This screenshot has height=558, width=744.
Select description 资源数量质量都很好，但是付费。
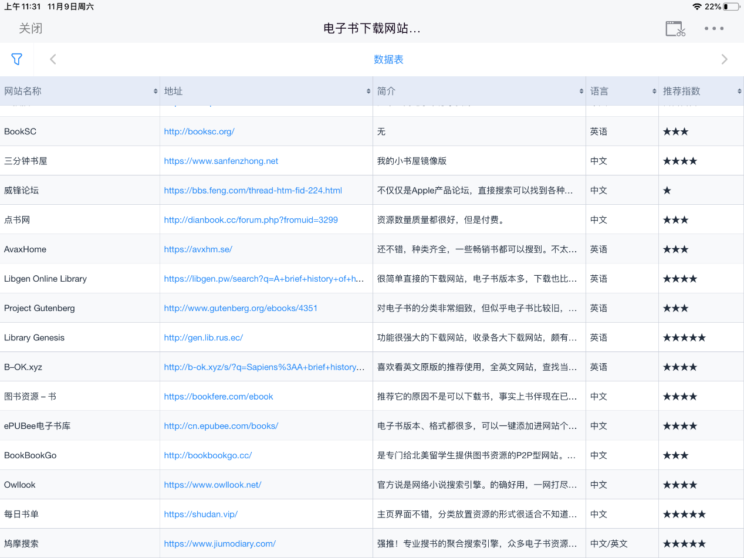(x=479, y=219)
